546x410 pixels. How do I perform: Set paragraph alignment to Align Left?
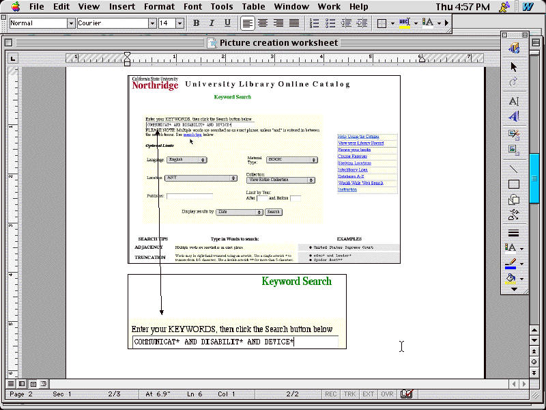(247, 23)
